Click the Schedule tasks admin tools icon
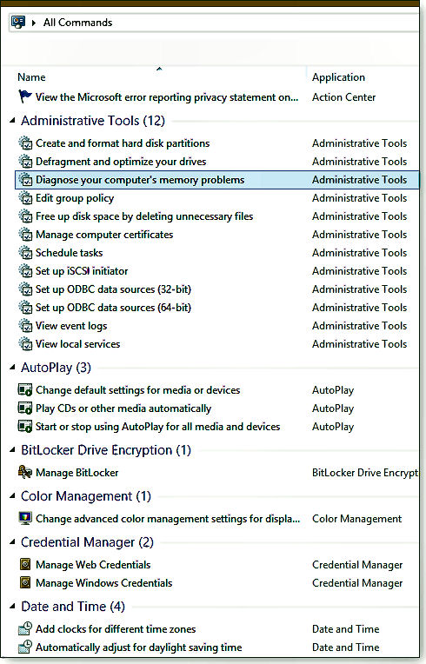Screen dimensions: 426x664 [25, 253]
